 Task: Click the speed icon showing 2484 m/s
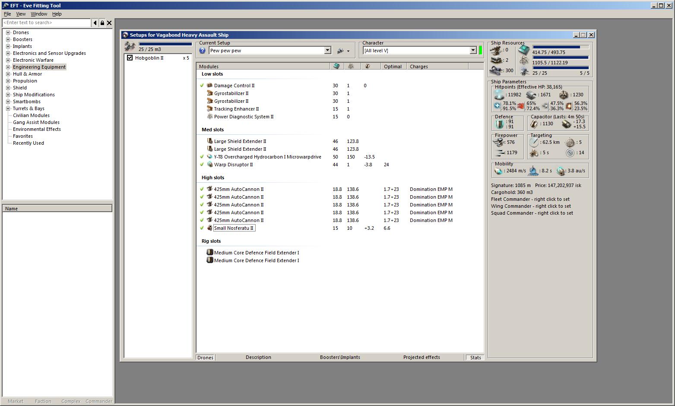click(499, 171)
